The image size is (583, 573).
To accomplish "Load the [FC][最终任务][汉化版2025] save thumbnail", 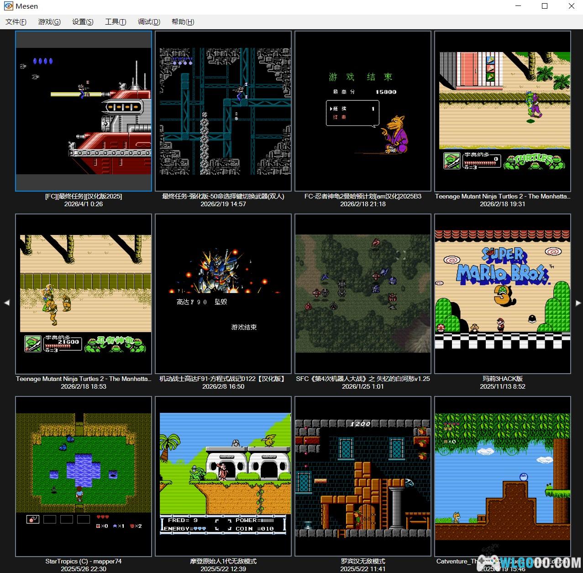I will [84, 111].
